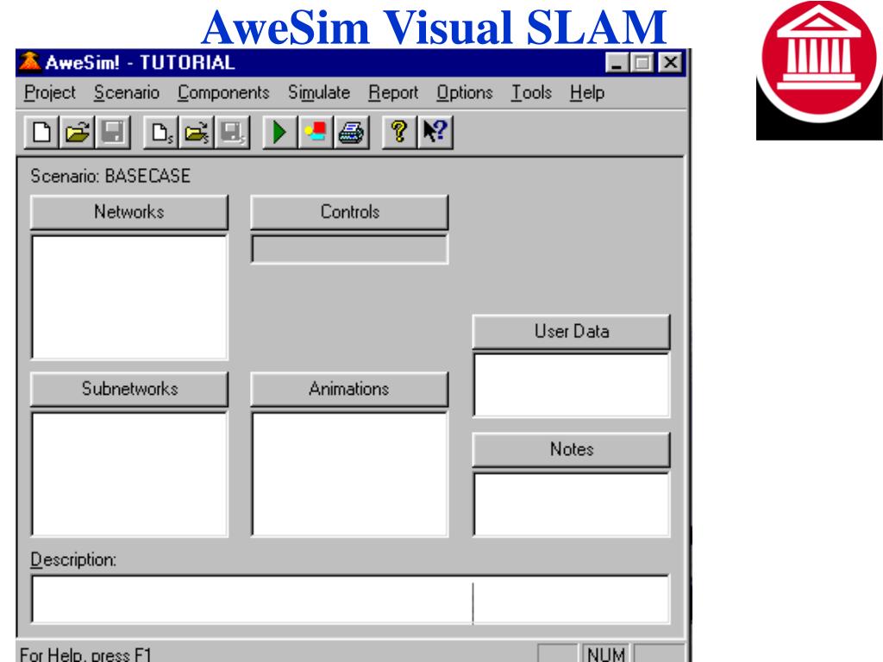Viewport: 883px width, 662px height.
Task: Click inside the Networks list box
Action: pyautogui.click(x=129, y=297)
